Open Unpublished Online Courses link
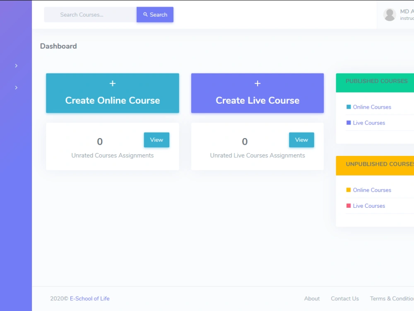 (x=372, y=190)
